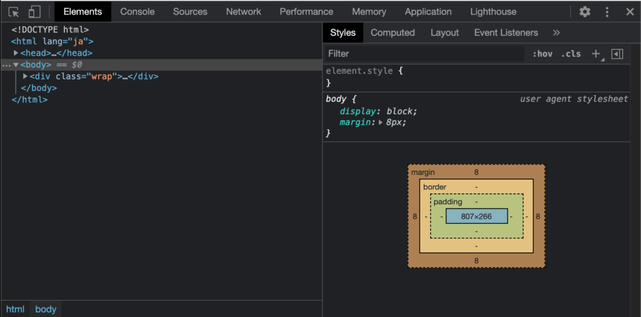Open the three-dot customize menu
Image resolution: width=641 pixels, height=317 pixels.
(x=607, y=12)
